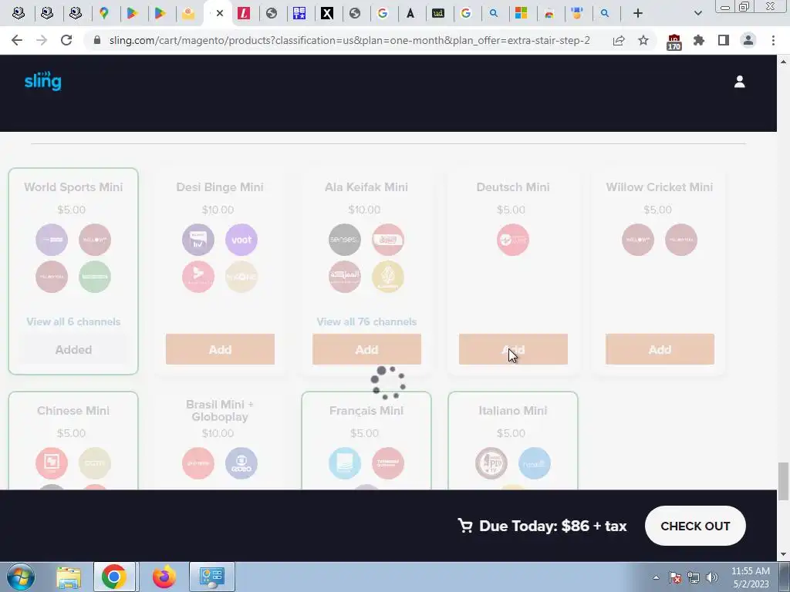Switch to the BET tab

299,13
